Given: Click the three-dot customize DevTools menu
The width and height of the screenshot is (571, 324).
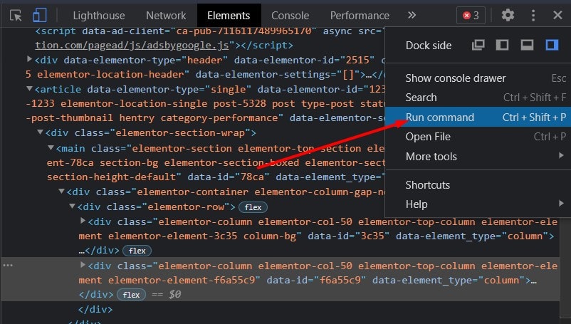Looking at the screenshot, I should [533, 15].
